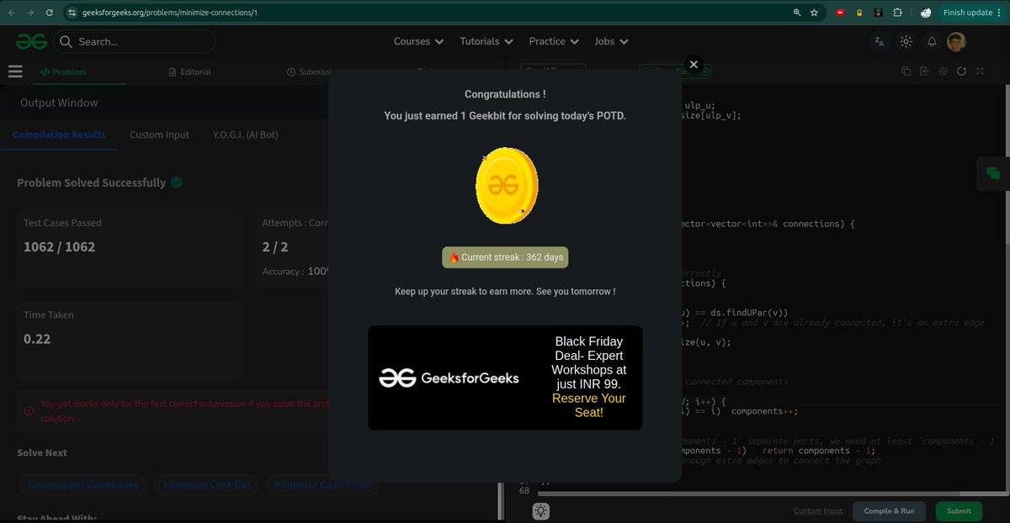This screenshot has width=1010, height=523.
Task: Switch to the Editorial tab
Action: click(189, 71)
